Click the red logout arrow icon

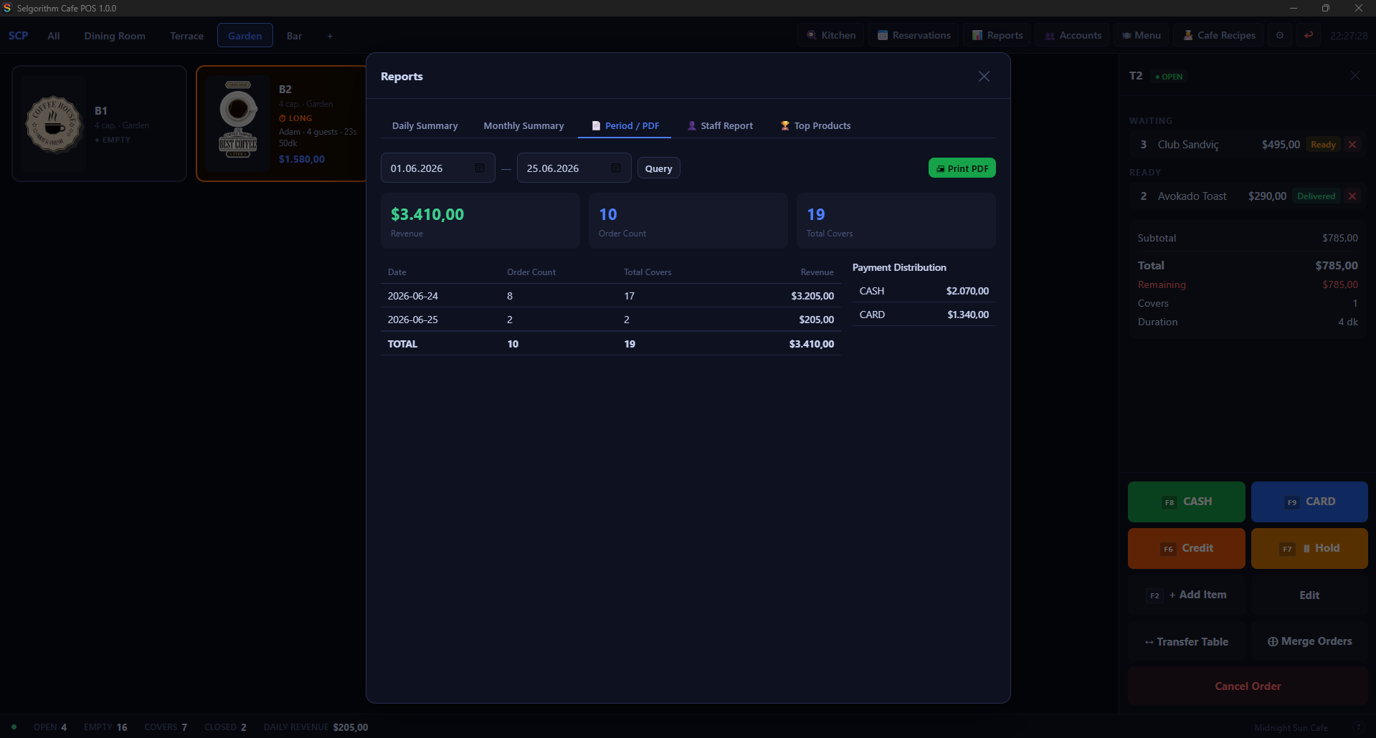1309,35
